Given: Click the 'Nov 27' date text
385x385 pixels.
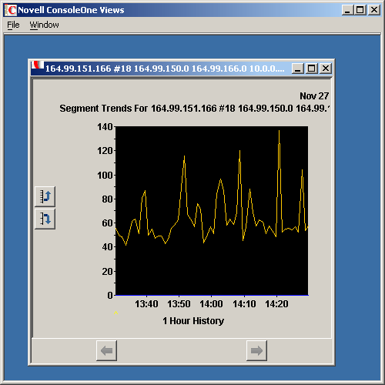Looking at the screenshot, I should click(314, 96).
